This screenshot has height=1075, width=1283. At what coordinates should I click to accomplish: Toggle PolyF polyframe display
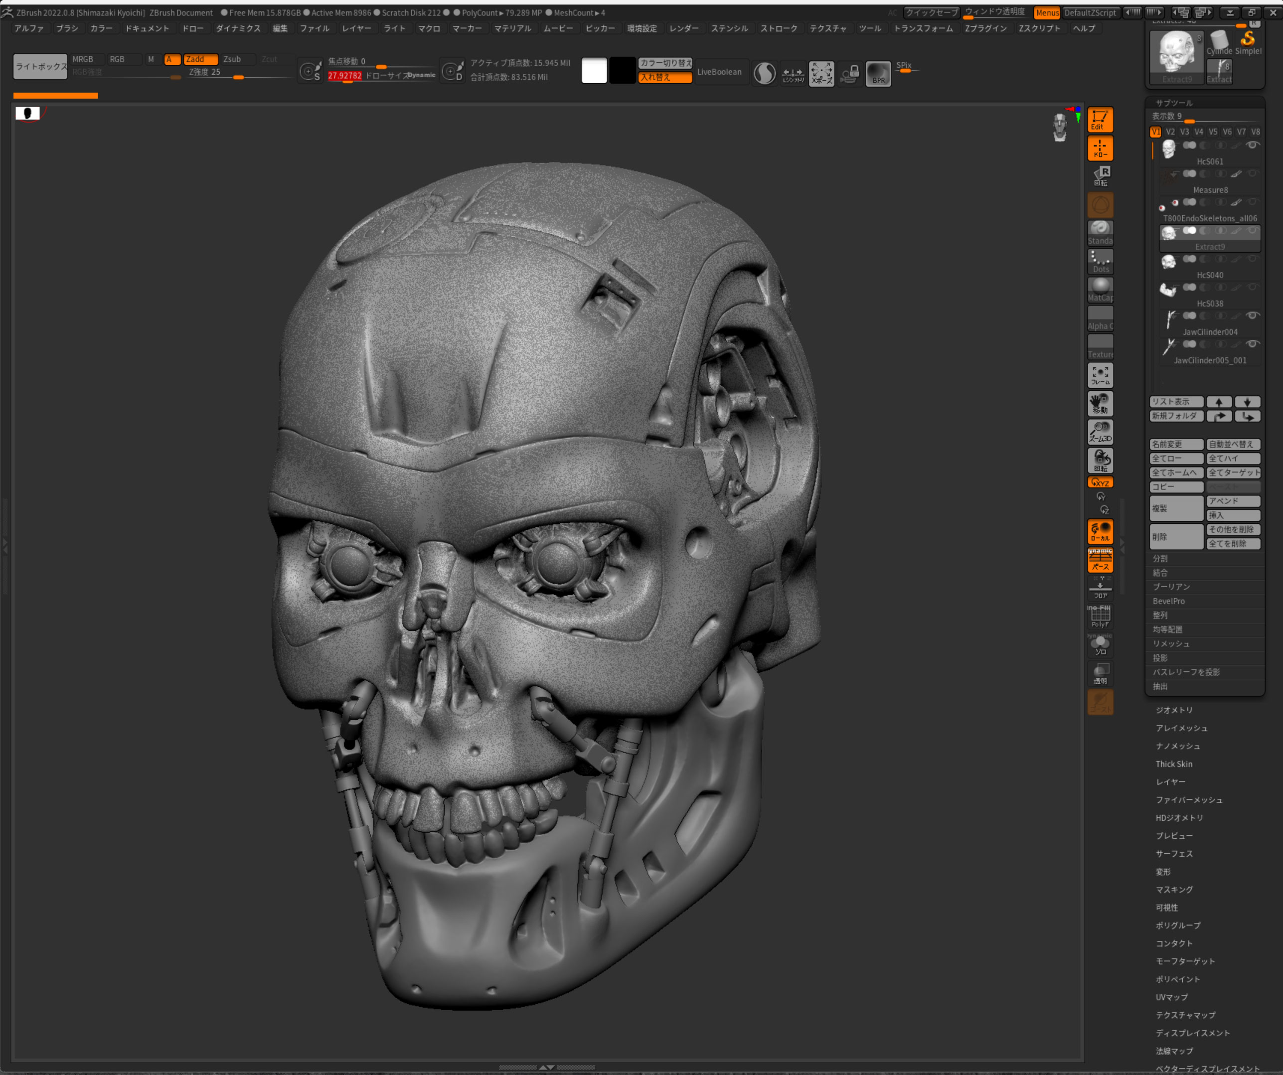1100,617
